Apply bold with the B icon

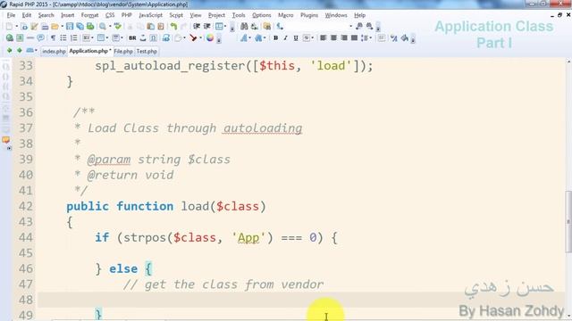pyautogui.click(x=276, y=37)
